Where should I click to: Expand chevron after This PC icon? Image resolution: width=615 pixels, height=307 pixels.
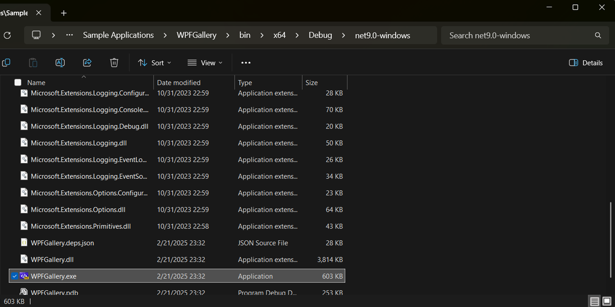point(53,35)
